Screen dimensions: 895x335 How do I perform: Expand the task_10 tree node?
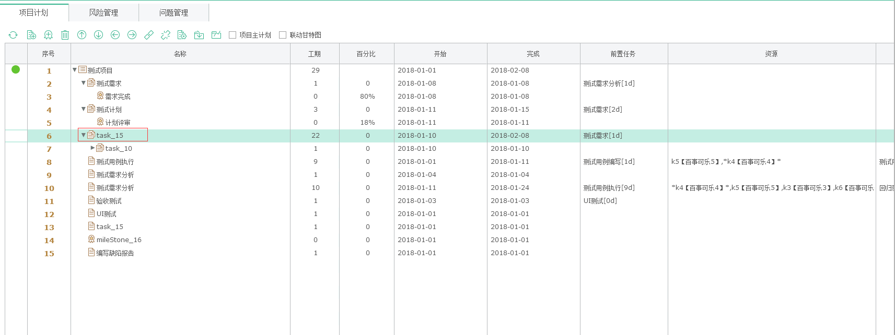pos(92,148)
